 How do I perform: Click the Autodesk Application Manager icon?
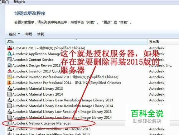[x=10, y=54]
